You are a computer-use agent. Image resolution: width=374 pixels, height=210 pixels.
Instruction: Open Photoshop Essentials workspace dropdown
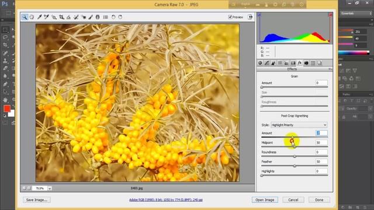tap(356, 13)
